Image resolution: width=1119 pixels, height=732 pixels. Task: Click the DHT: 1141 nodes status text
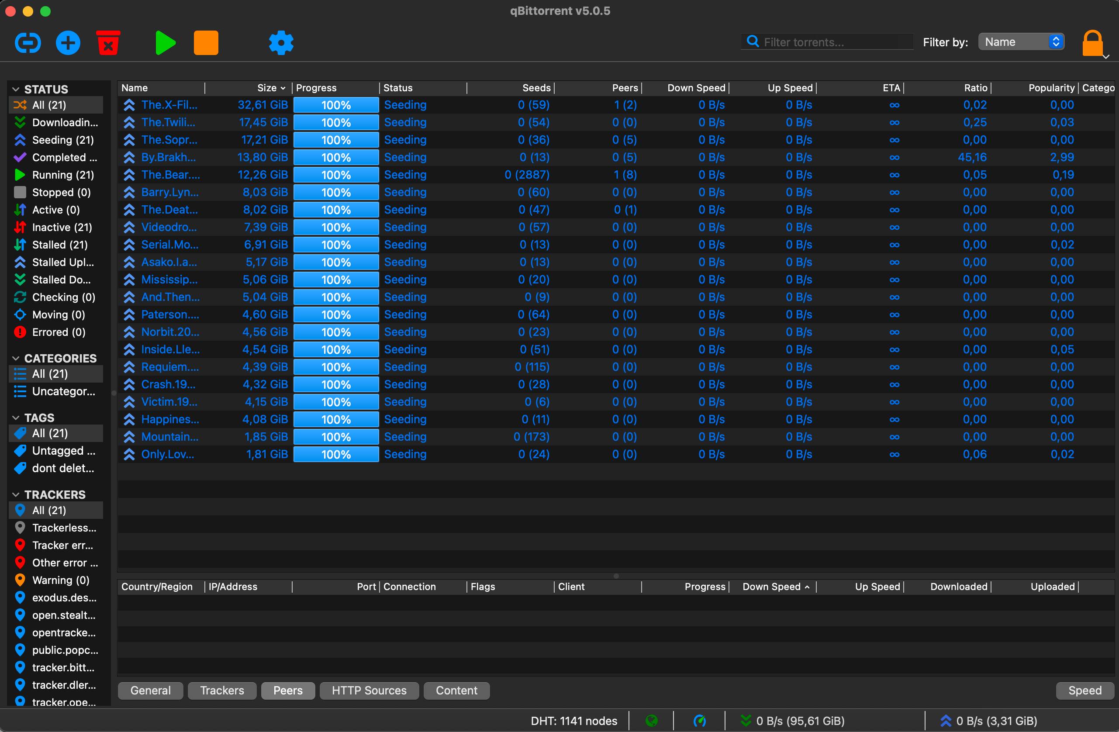[x=573, y=720]
